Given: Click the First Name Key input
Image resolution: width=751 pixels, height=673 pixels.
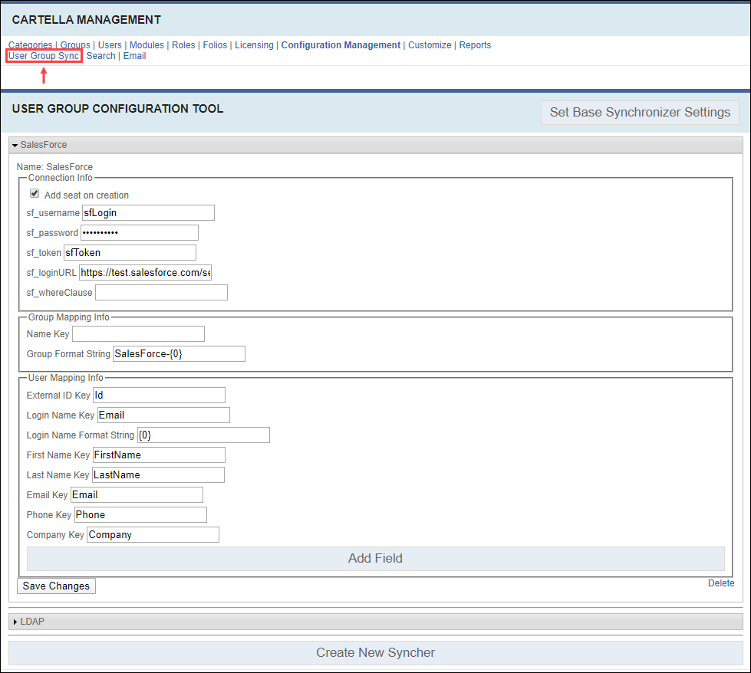Looking at the screenshot, I should [159, 455].
